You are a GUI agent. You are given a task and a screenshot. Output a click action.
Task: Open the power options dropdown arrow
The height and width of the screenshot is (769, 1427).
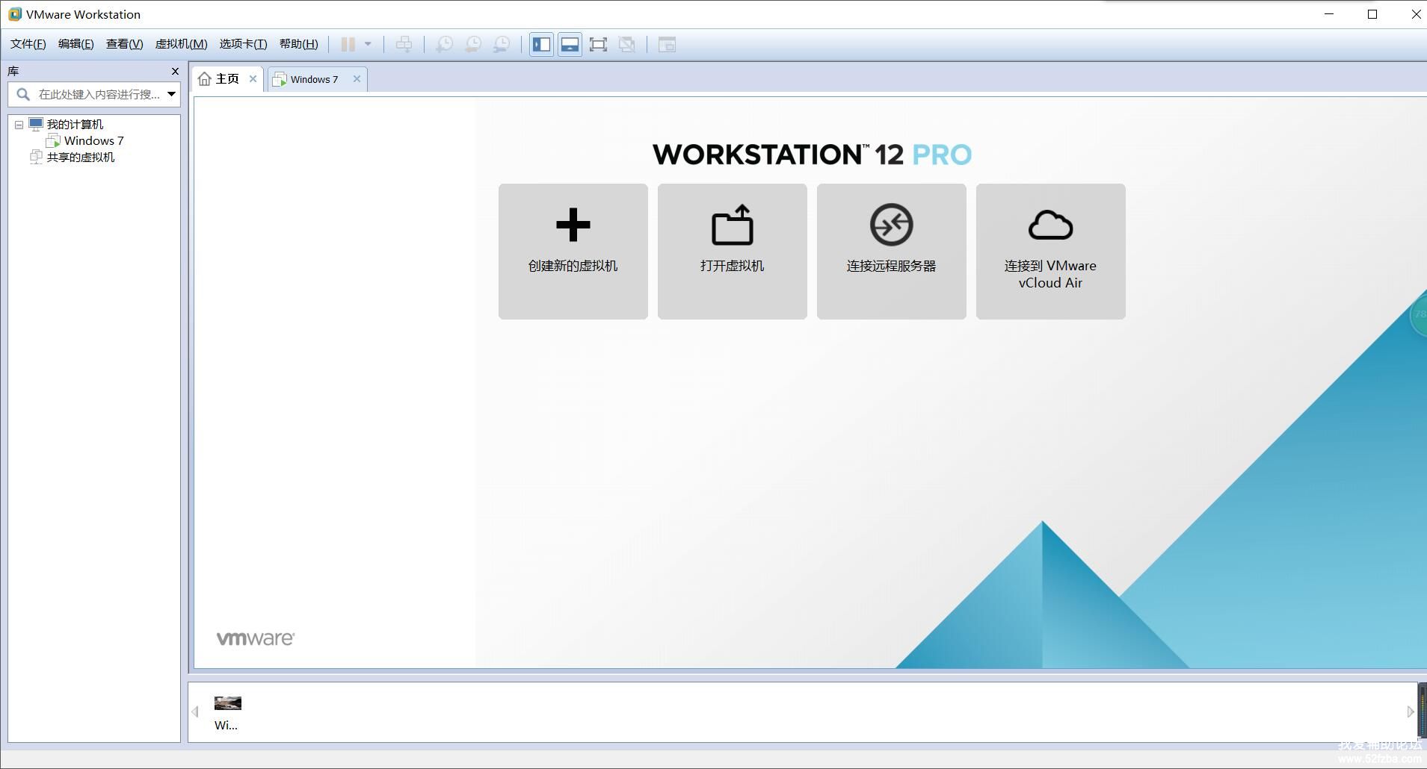[x=368, y=44]
